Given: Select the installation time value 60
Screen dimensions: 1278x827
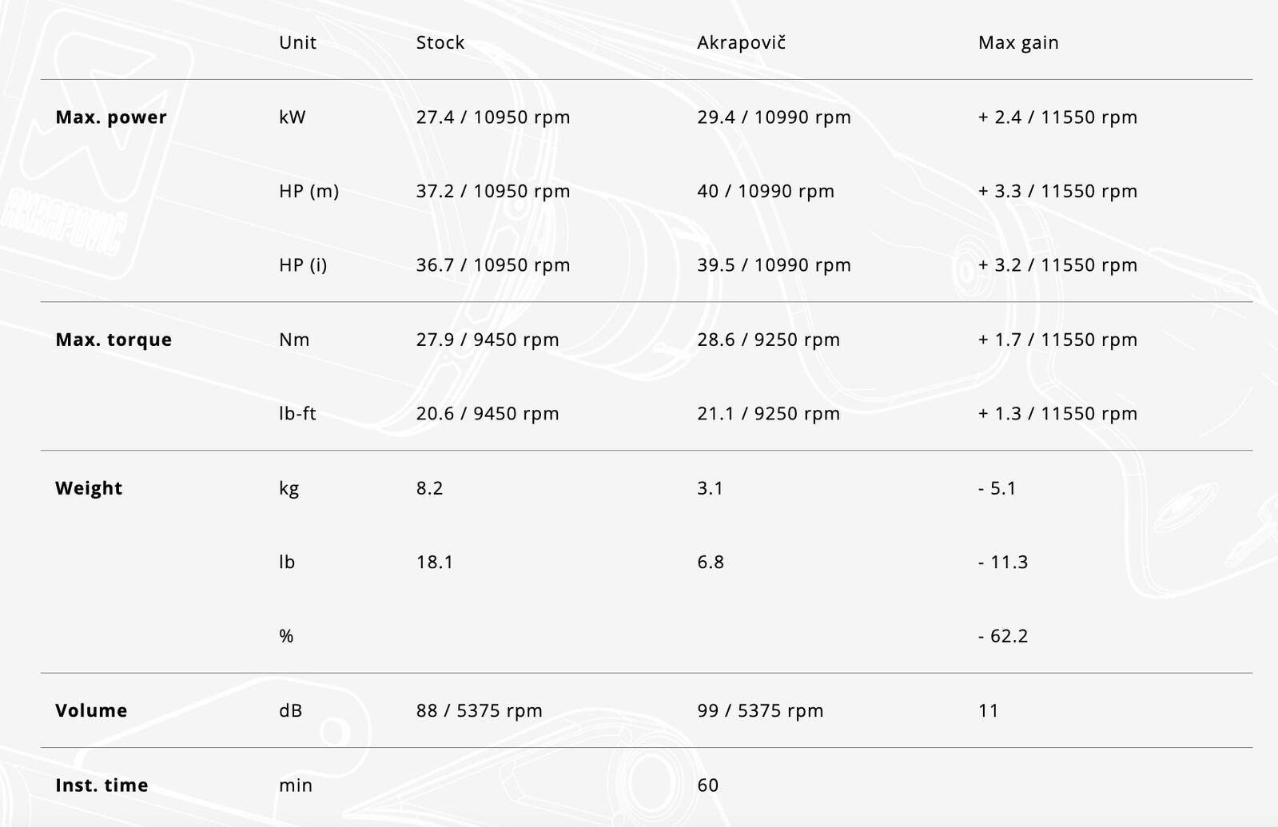Looking at the screenshot, I should (x=707, y=785).
